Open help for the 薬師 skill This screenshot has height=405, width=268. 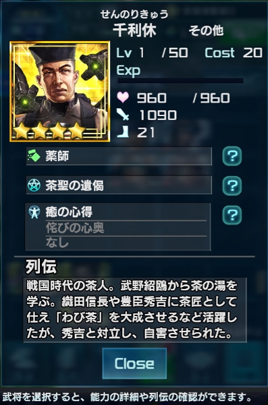232,156
